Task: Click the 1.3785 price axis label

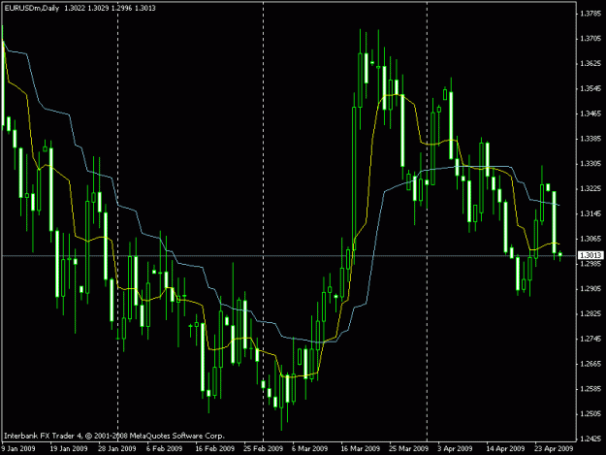Action: tap(590, 14)
